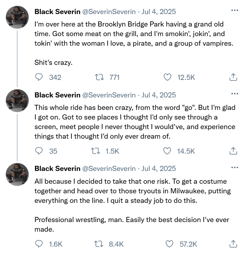Share the "whole ride" tweet

[x=233, y=151]
